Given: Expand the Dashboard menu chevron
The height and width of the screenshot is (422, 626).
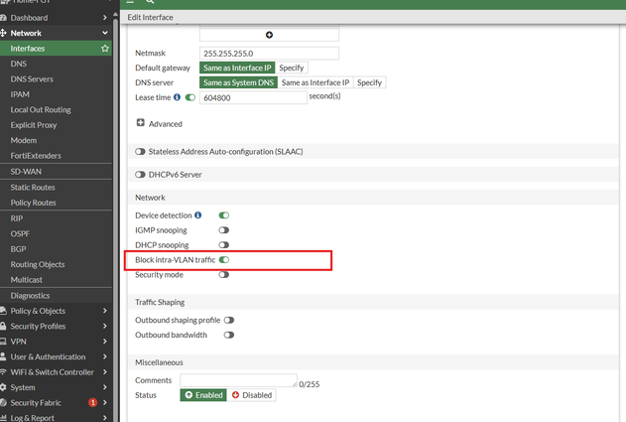Looking at the screenshot, I should (104, 18).
